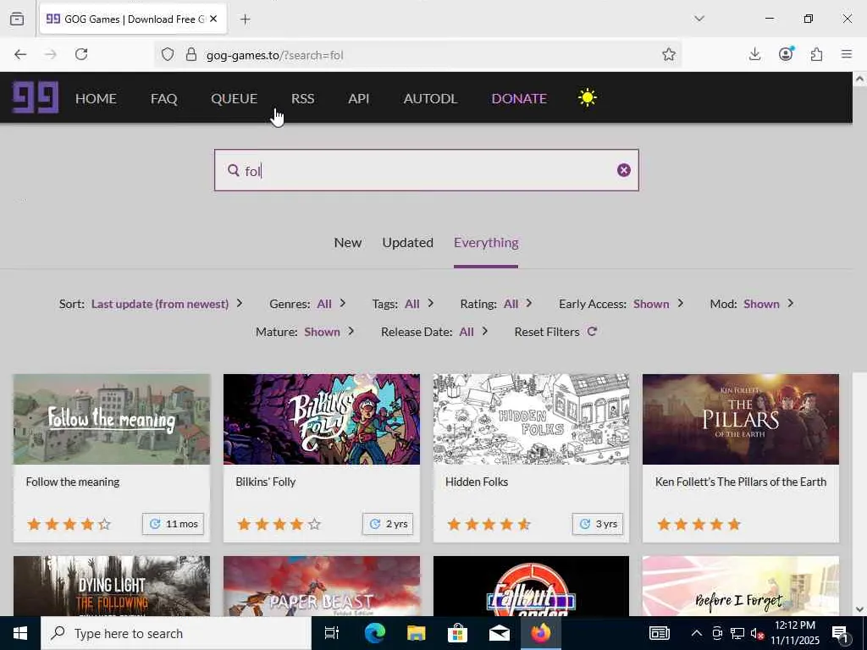Click the Follow the meaning cover image

pyautogui.click(x=112, y=419)
